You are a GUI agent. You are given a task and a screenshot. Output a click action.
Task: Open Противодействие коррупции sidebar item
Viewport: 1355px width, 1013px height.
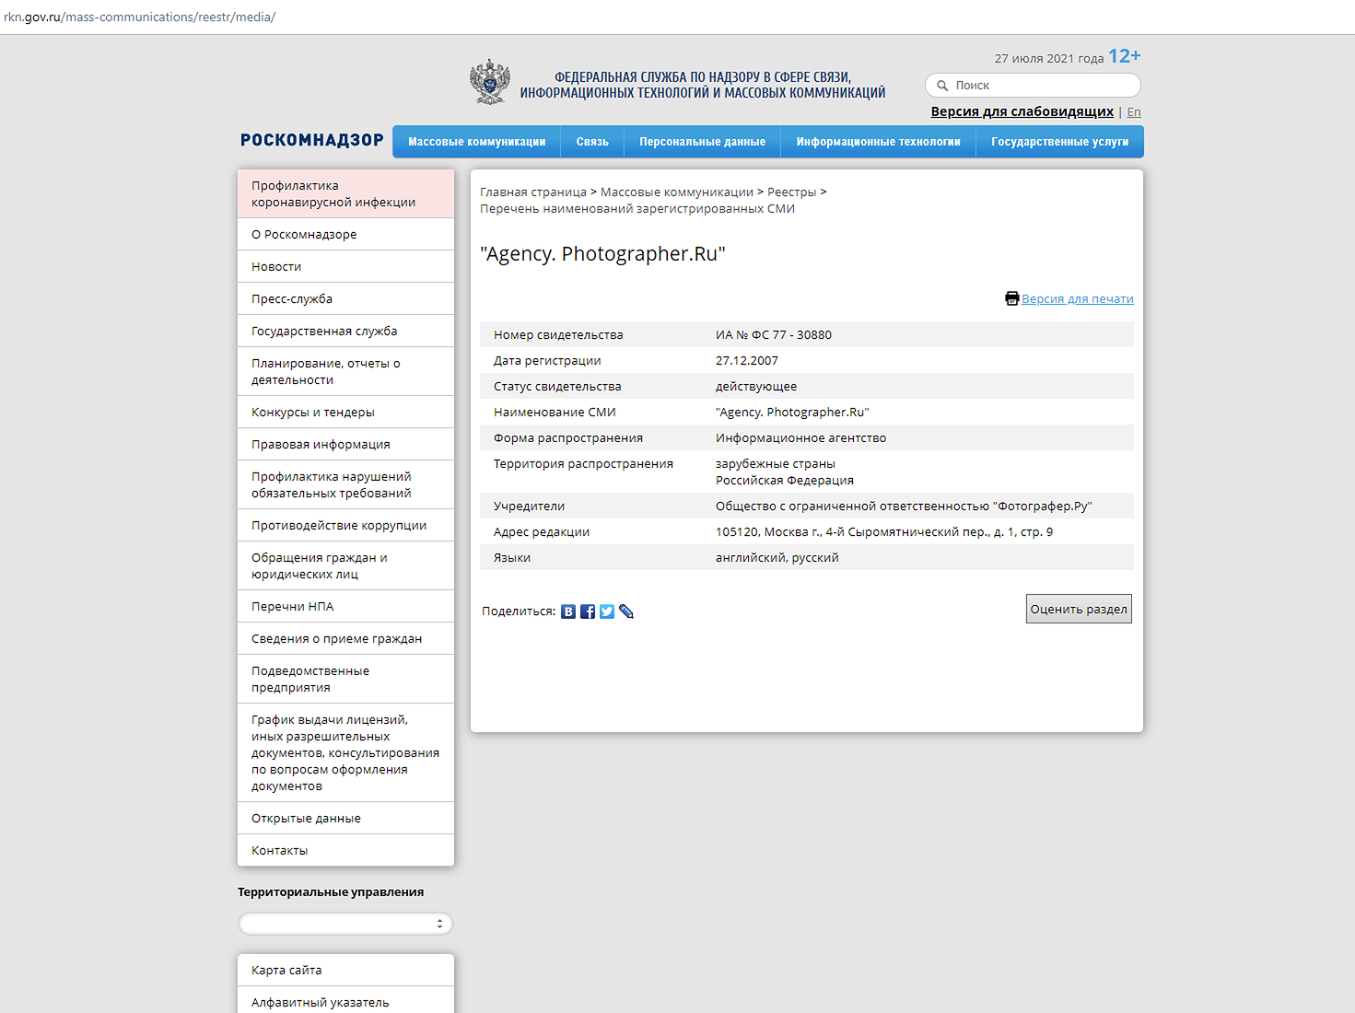(345, 525)
